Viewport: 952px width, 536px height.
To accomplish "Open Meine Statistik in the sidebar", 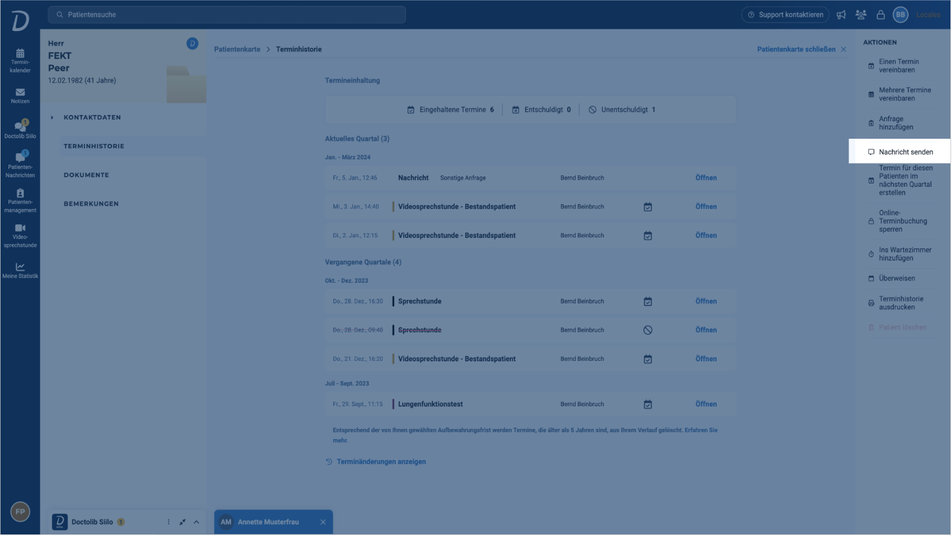I will (x=20, y=271).
